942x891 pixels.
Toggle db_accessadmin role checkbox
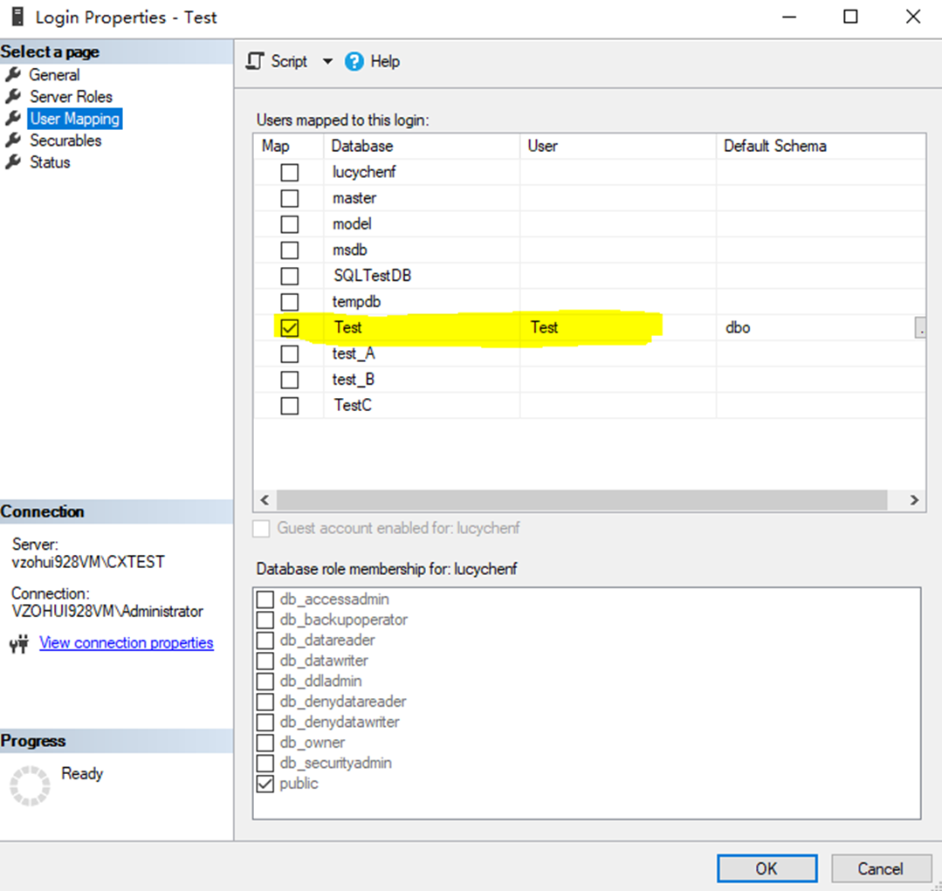click(x=265, y=600)
